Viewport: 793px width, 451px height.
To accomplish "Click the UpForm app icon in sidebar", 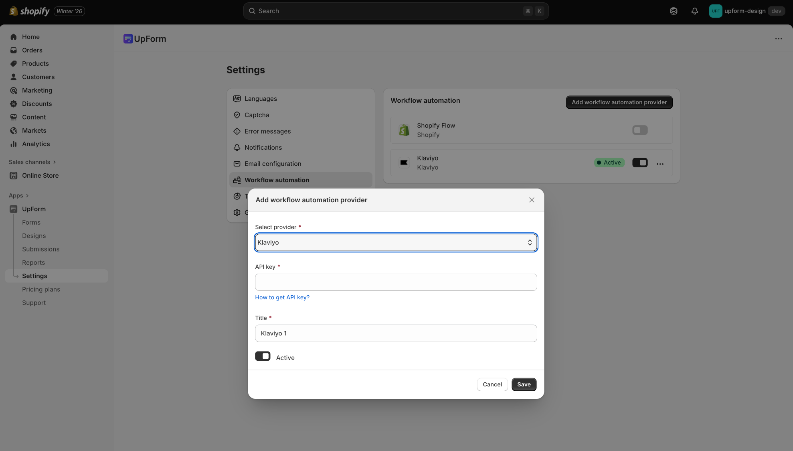I will (14, 209).
